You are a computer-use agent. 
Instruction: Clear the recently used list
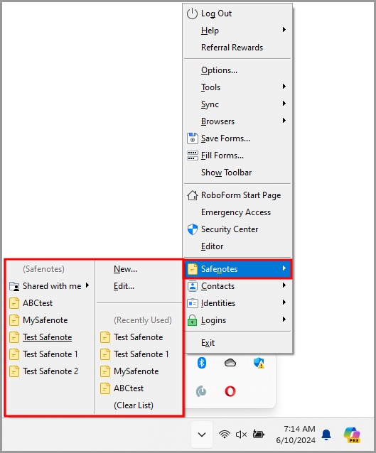click(134, 405)
